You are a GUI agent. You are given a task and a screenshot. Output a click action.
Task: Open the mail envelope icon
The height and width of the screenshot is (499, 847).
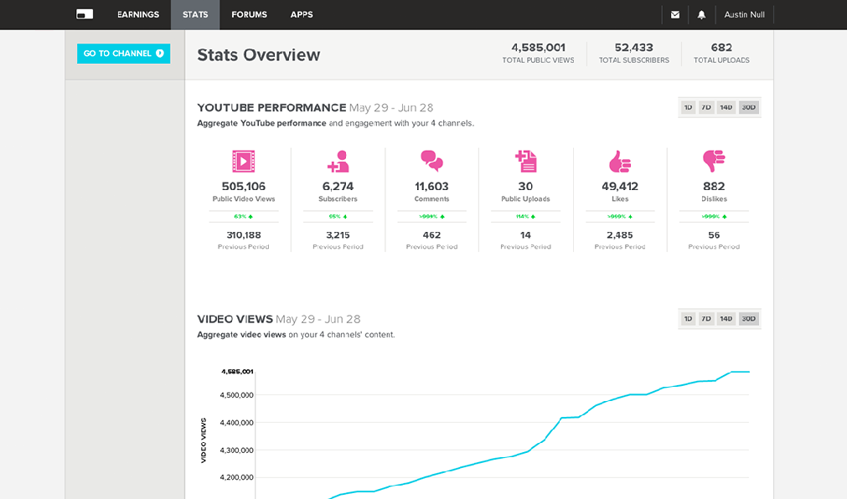(675, 14)
